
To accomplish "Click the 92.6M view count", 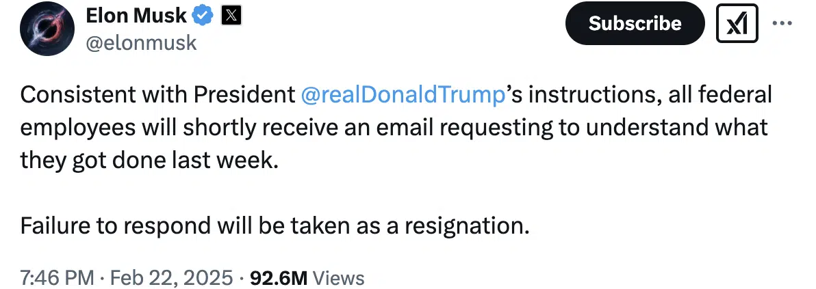I will [279, 277].
